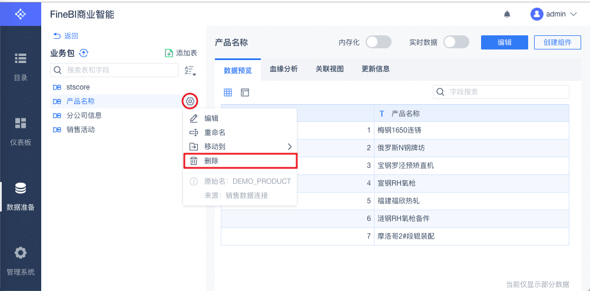Open 管理系统 in the sidebar

(x=21, y=260)
